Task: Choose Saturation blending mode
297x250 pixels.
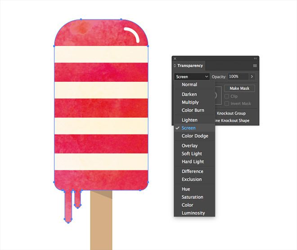Action: click(x=194, y=197)
